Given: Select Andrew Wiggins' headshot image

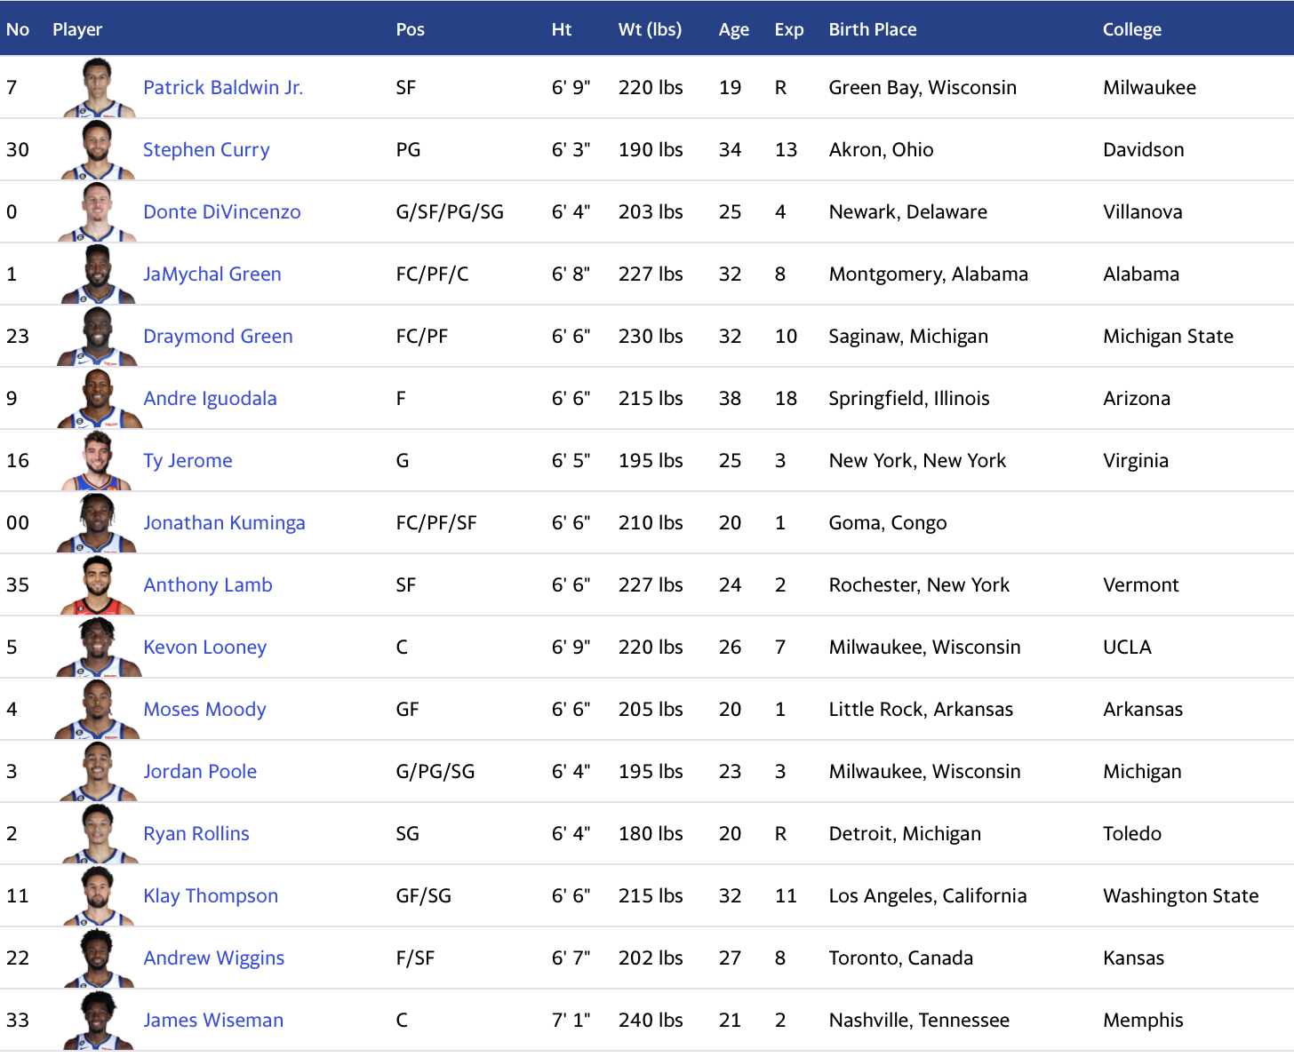Looking at the screenshot, I should [99, 958].
